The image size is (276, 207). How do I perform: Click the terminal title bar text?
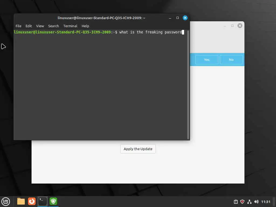pos(101,18)
